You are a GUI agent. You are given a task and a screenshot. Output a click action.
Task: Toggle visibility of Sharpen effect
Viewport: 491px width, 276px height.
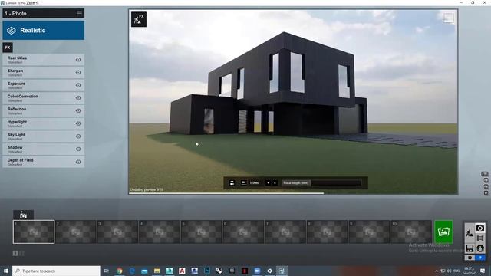tap(78, 72)
